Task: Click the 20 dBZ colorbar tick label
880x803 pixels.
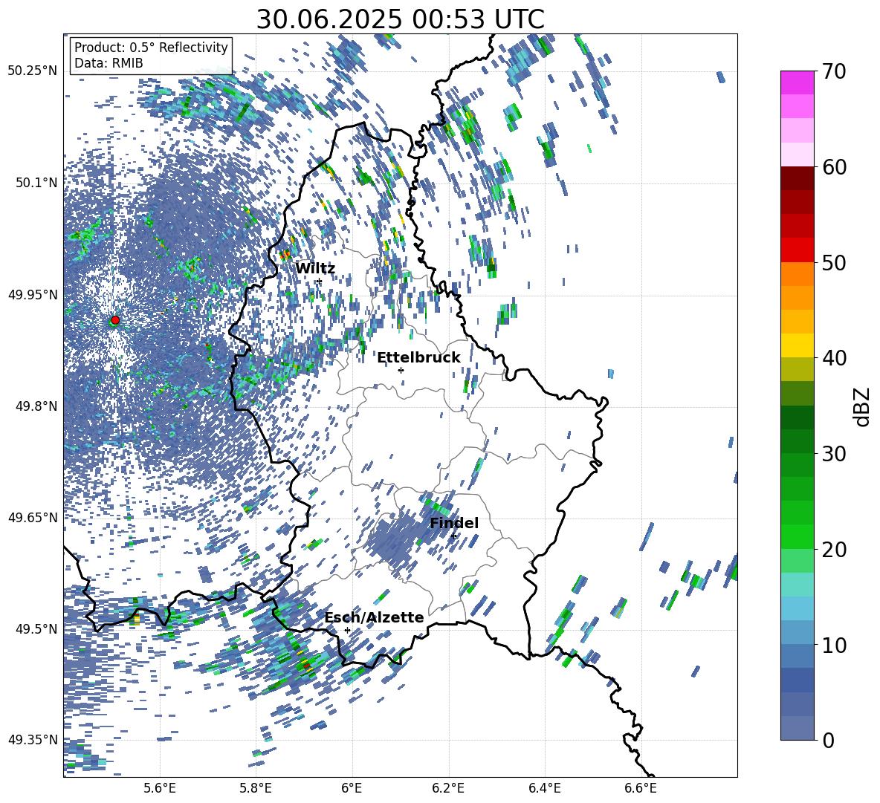Action: tap(834, 549)
